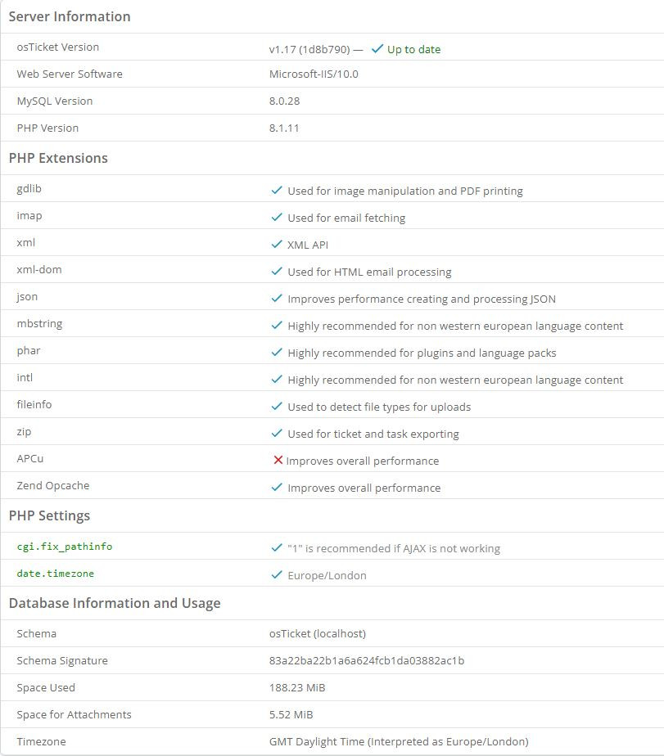The image size is (664, 756).
Task: Click the checkmark next to XML API
Action: coord(277,245)
